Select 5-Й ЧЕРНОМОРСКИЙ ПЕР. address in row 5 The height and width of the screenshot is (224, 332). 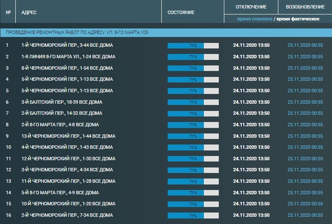[x=67, y=91]
